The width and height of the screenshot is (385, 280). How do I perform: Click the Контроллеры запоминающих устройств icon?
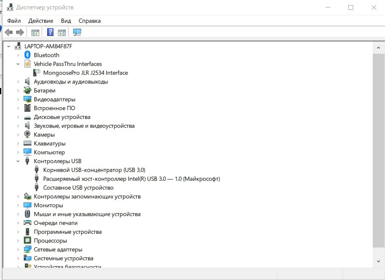pyautogui.click(x=27, y=196)
